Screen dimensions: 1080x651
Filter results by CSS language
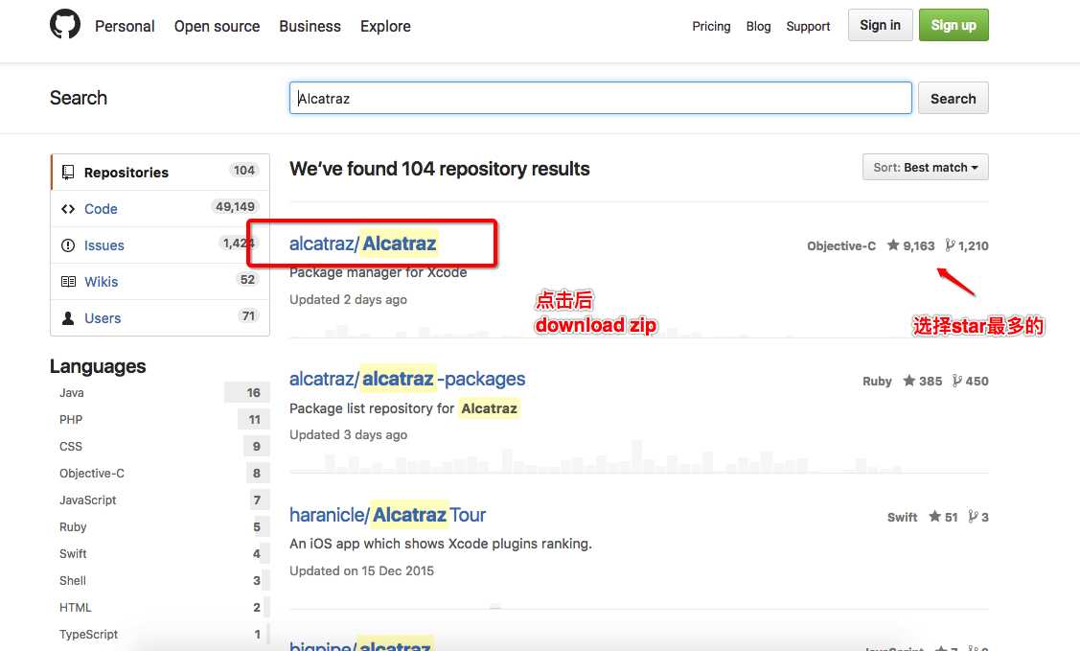pos(71,447)
